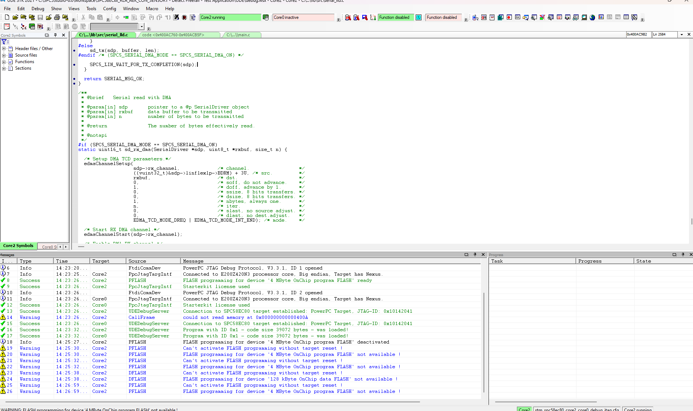
Task: Start program execution with the green arrow
Action: tap(126, 17)
